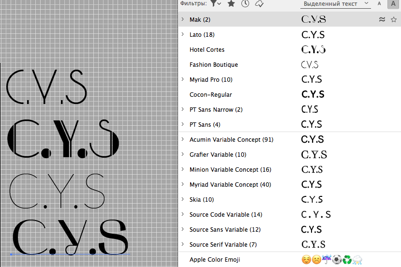Show only favorite fonts star filter
Viewport: 401px width, 267px height.
pyautogui.click(x=231, y=3)
